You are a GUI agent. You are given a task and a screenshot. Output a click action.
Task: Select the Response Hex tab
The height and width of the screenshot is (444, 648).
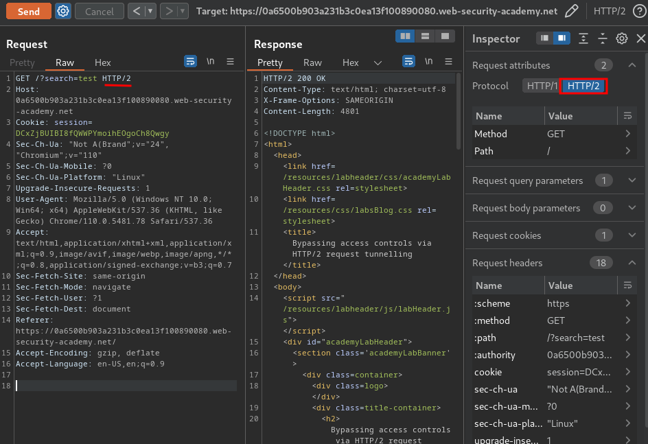(351, 62)
